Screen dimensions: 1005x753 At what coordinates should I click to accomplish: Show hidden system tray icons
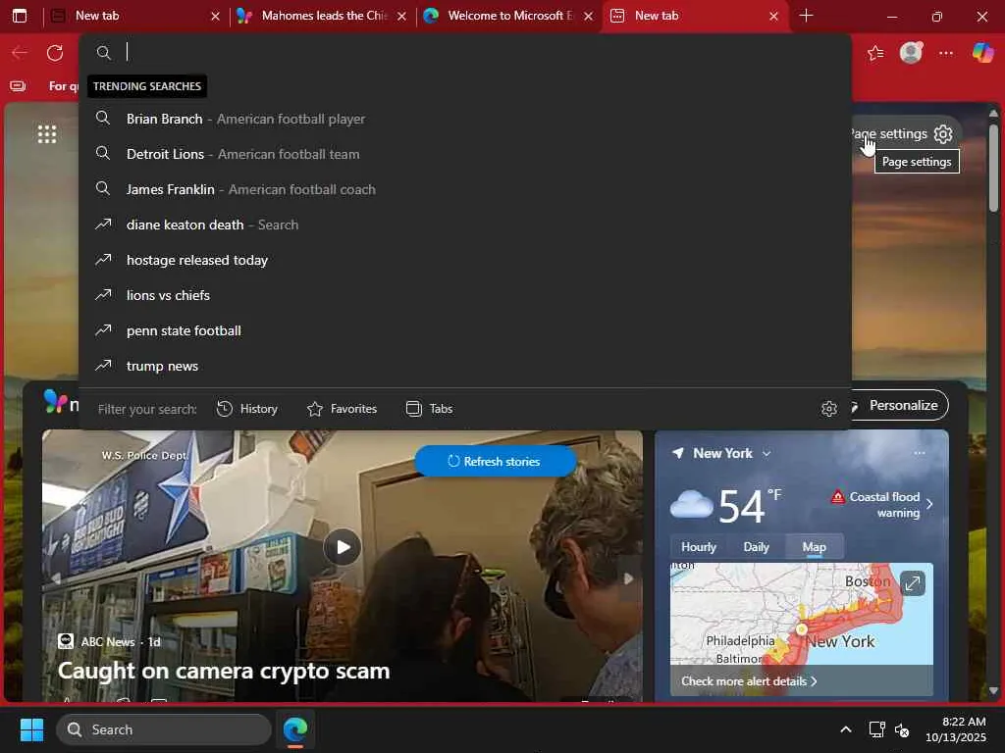846,729
